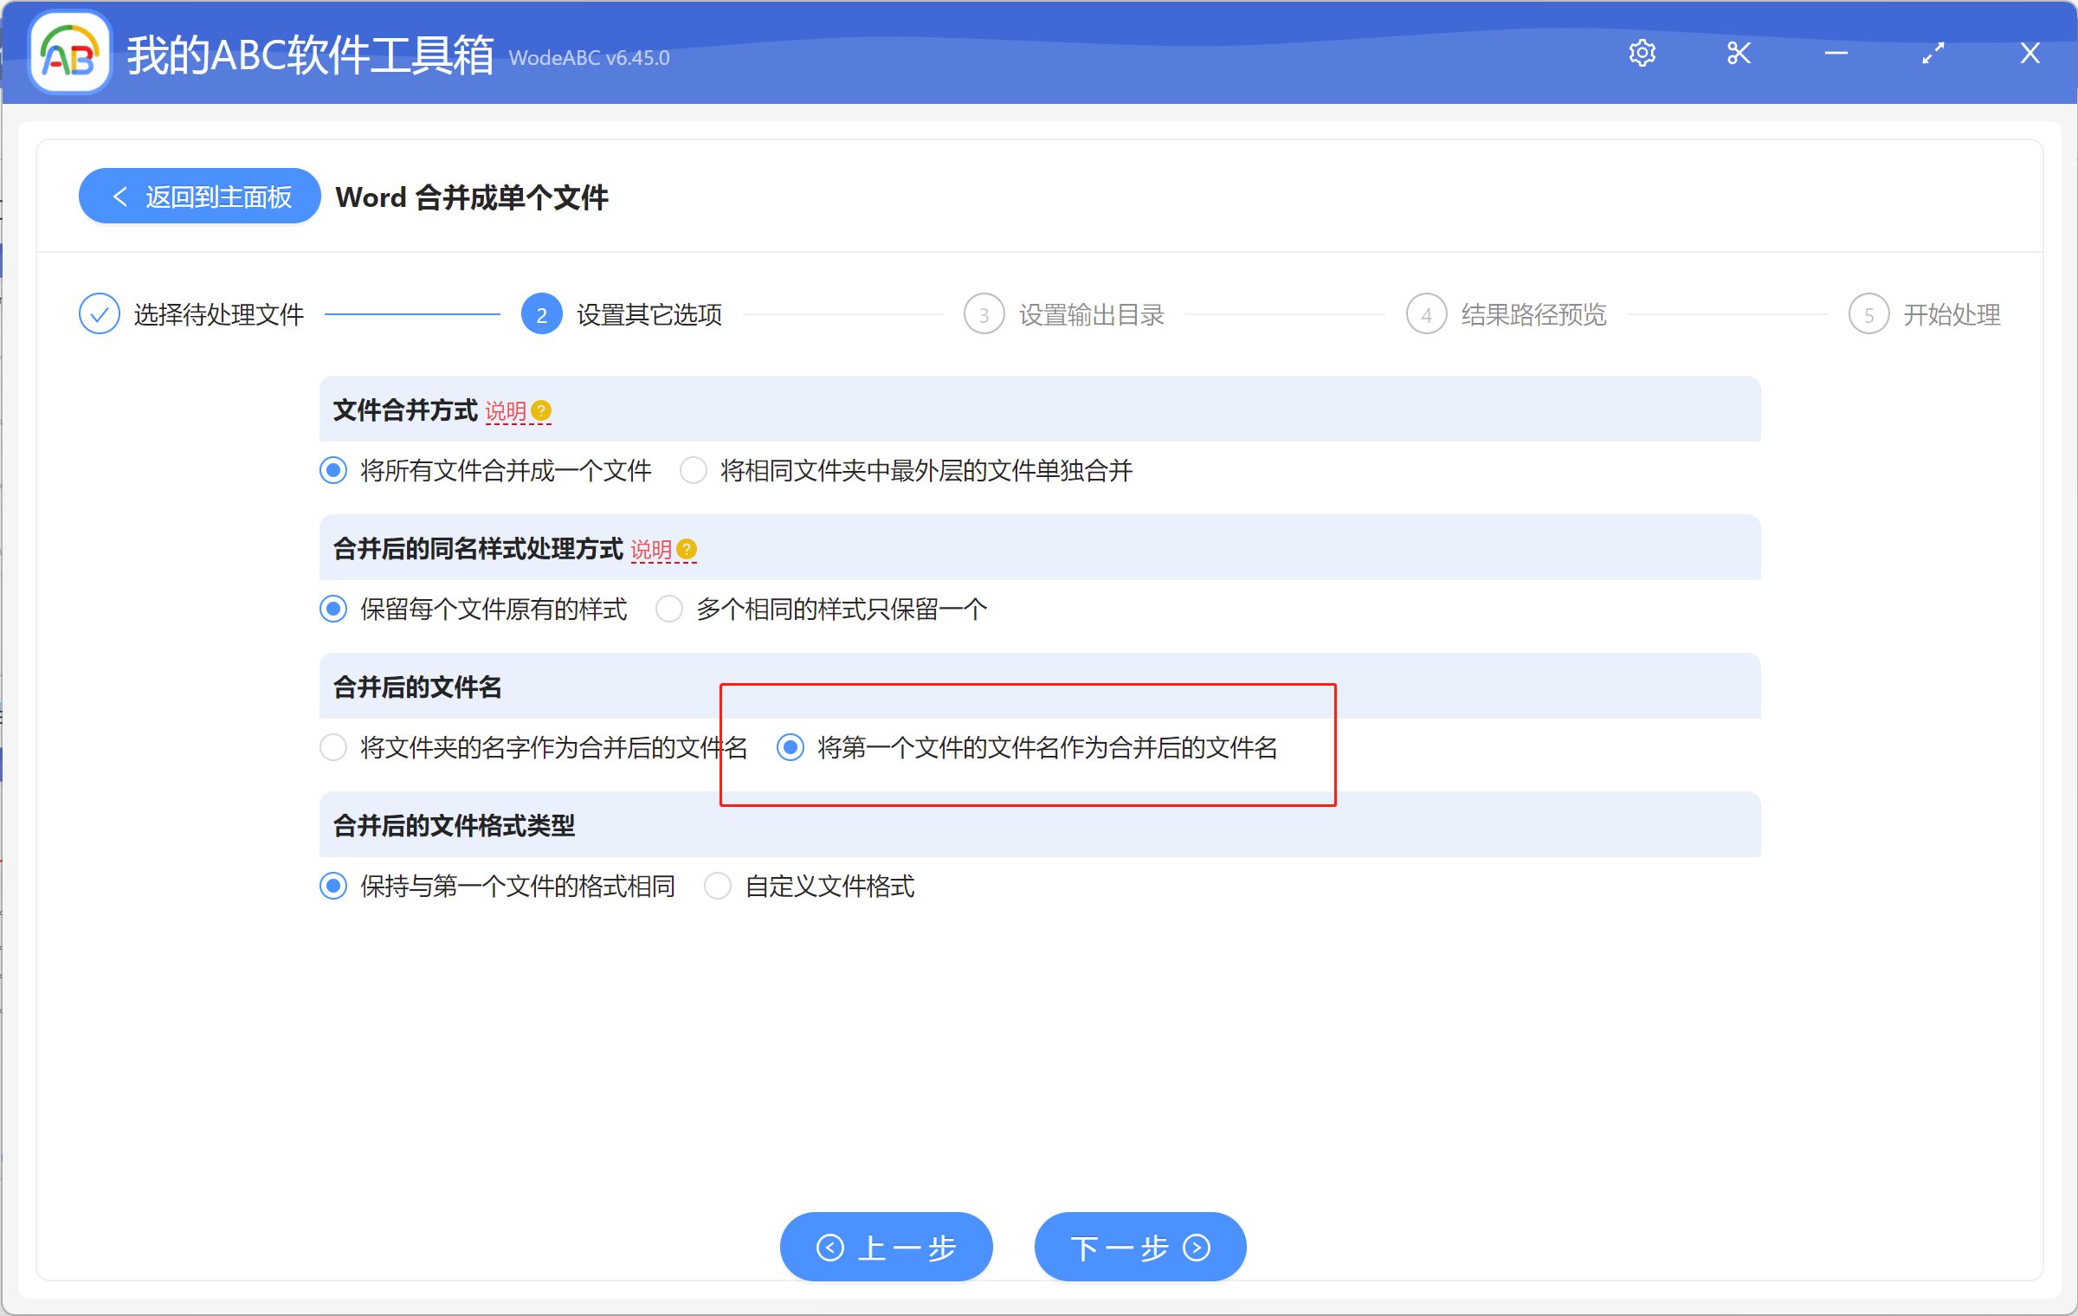2078x1316 pixels.
Task: Click the question mark icon beside 同名样式 说明
Action: [x=687, y=549]
